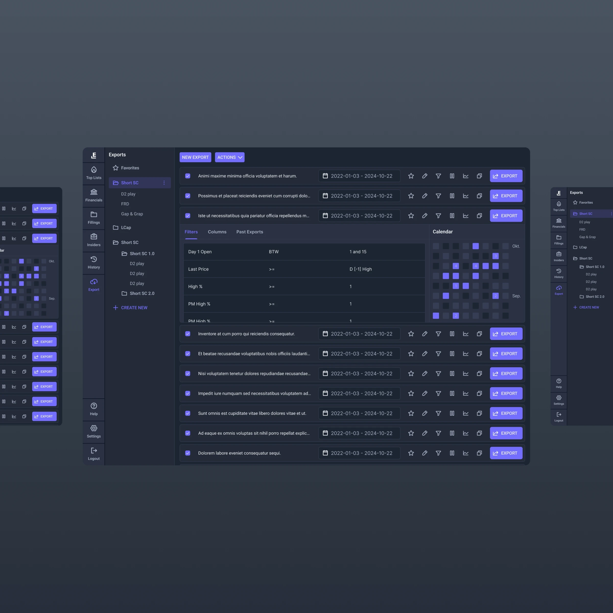Switch to the Columns tab
Viewport: 613px width, 613px height.
pos(217,232)
